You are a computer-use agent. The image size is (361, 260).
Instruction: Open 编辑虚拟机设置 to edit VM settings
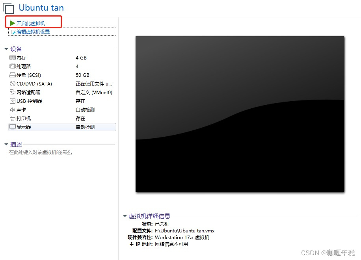click(33, 32)
